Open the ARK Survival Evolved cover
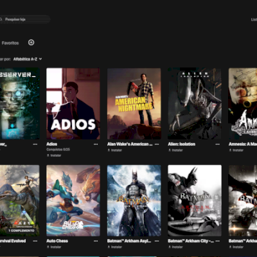The width and height of the screenshot is (257, 257). tap(20, 200)
